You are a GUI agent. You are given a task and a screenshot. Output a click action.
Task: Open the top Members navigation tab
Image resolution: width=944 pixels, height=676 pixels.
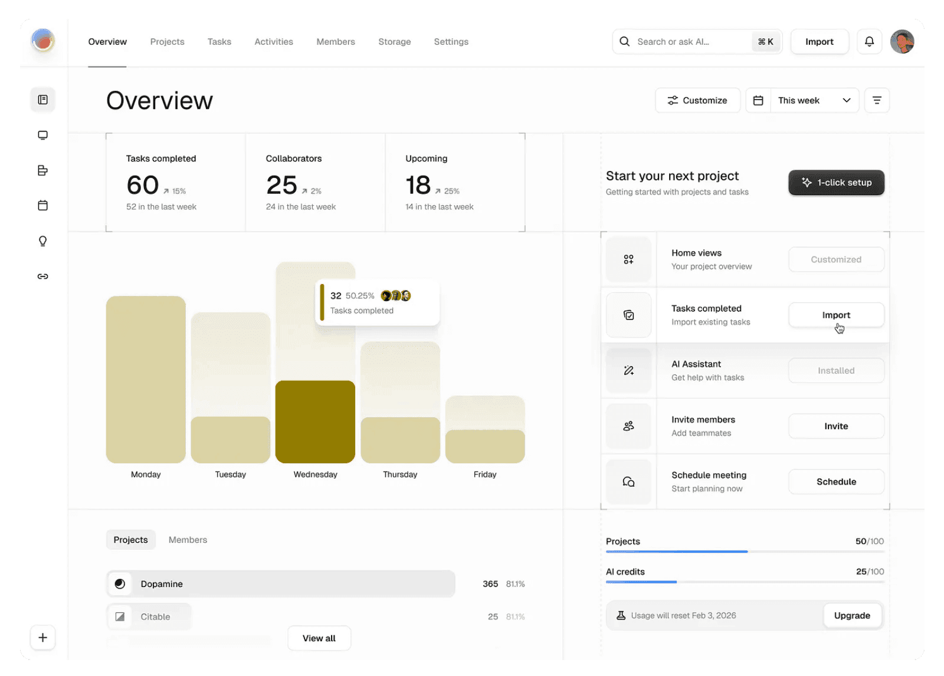(336, 42)
